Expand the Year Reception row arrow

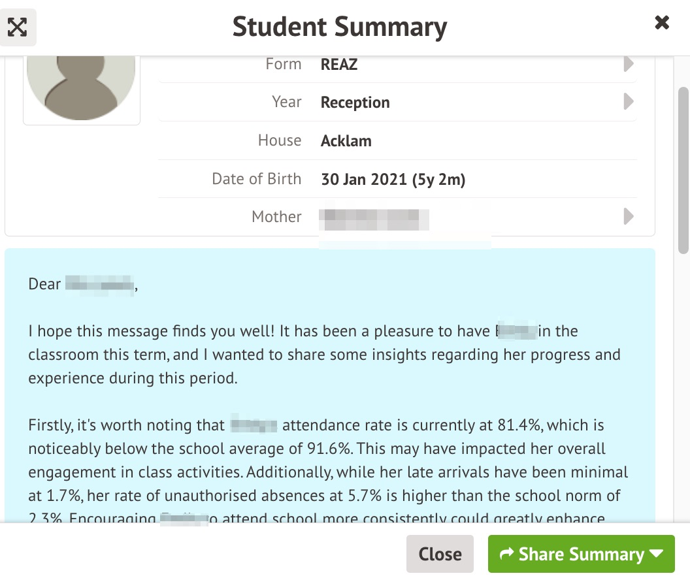(x=629, y=102)
